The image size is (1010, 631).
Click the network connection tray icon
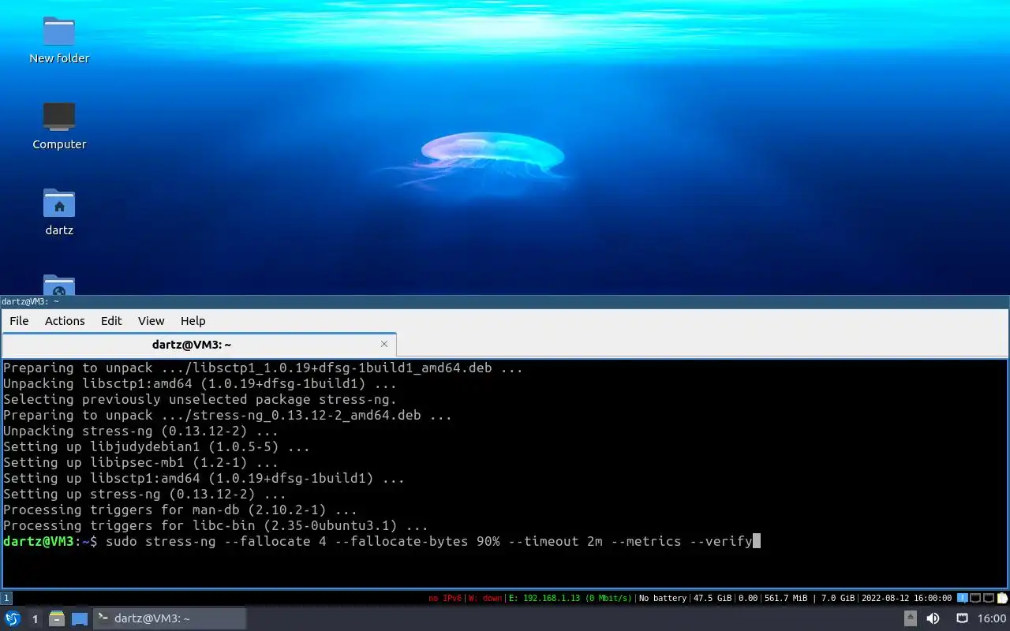click(963, 618)
